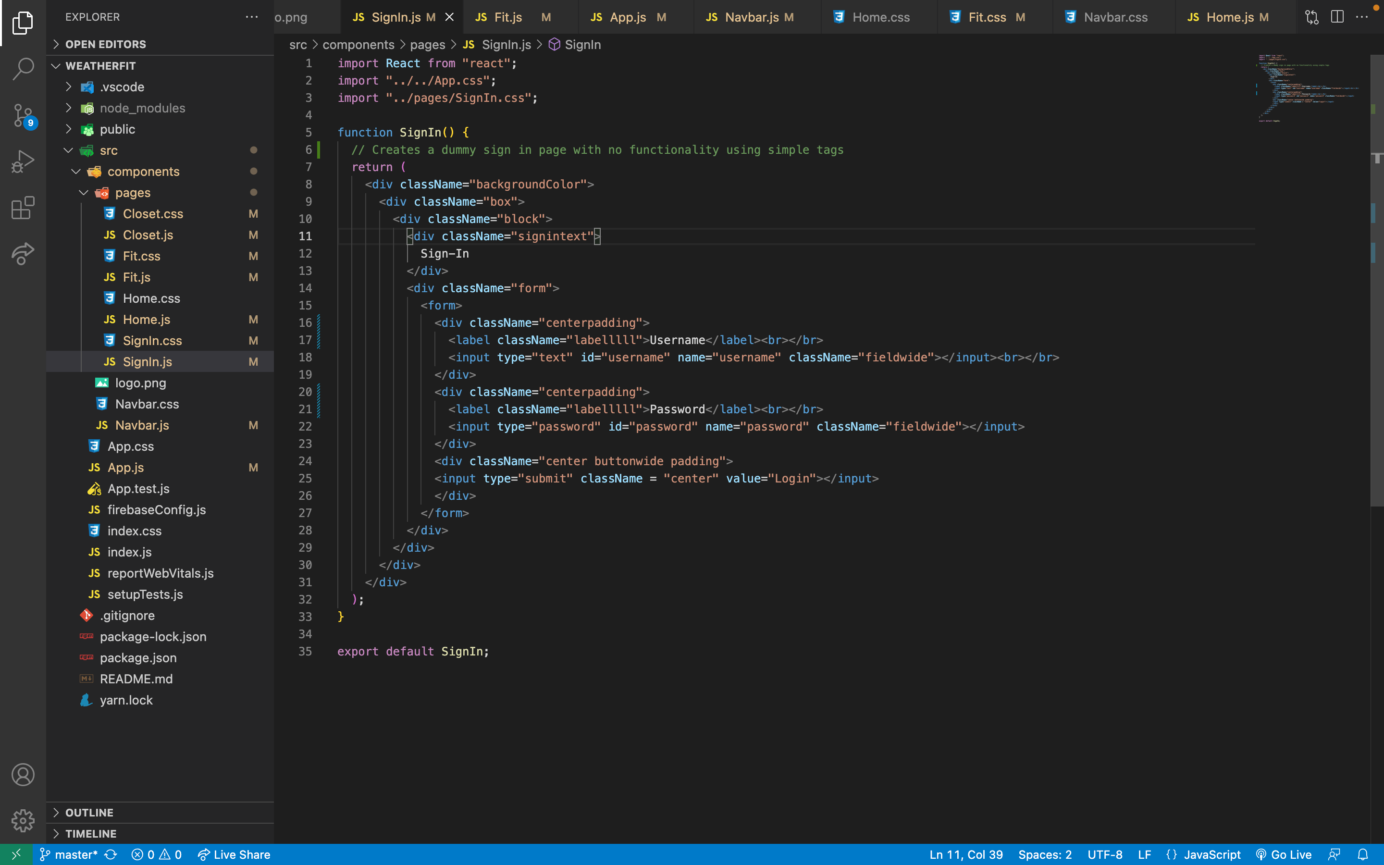The image size is (1384, 865).
Task: Open the Manage gear menu
Action: [x=23, y=820]
